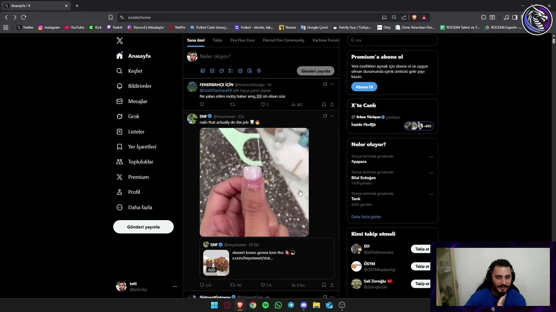Repost SNF post with 192 reposts
The width and height of the screenshot is (556, 312).
click(x=232, y=285)
